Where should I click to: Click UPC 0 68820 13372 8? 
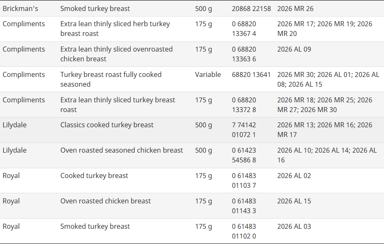(244, 105)
